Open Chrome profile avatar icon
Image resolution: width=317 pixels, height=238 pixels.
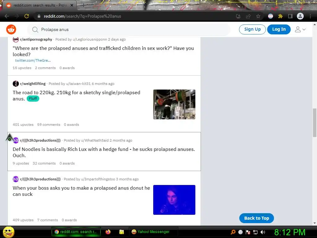click(x=300, y=16)
